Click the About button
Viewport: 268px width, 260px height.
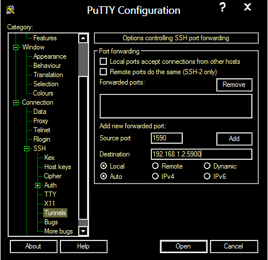[33, 246]
